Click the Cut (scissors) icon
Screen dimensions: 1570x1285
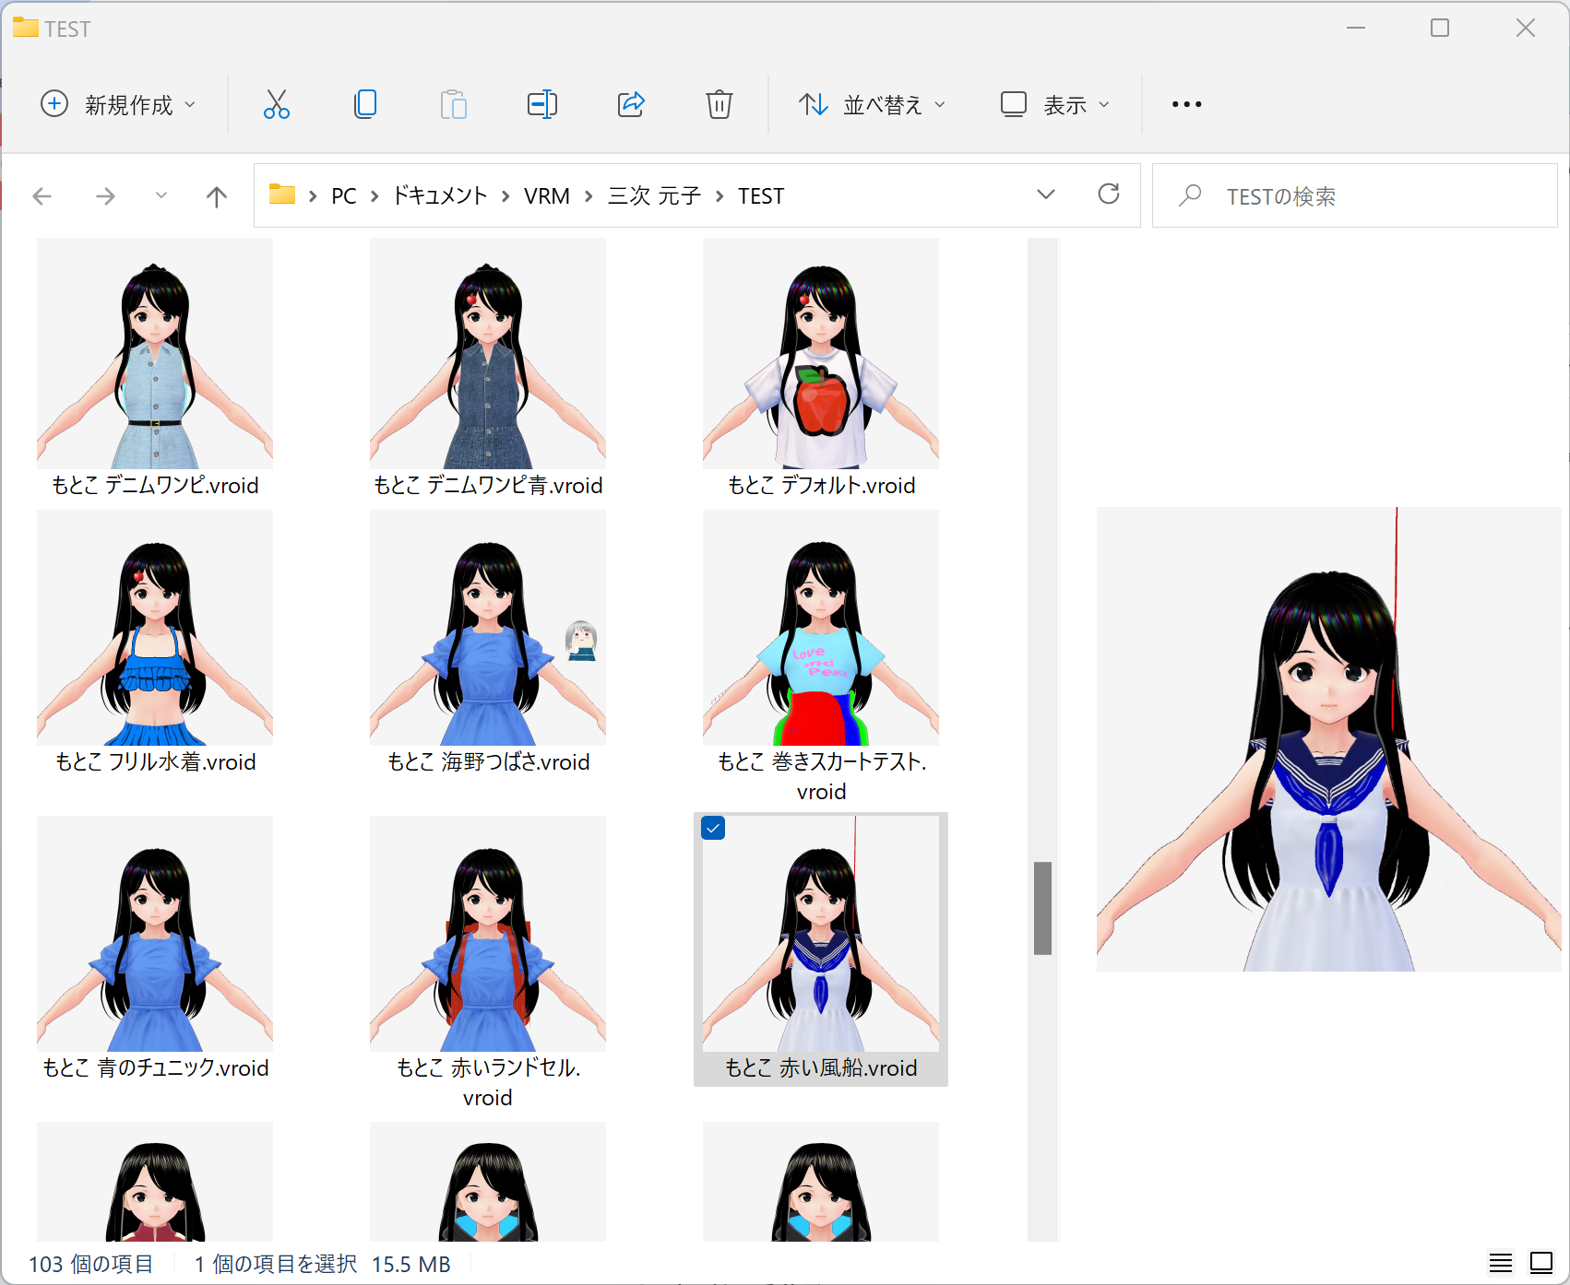pos(275,104)
